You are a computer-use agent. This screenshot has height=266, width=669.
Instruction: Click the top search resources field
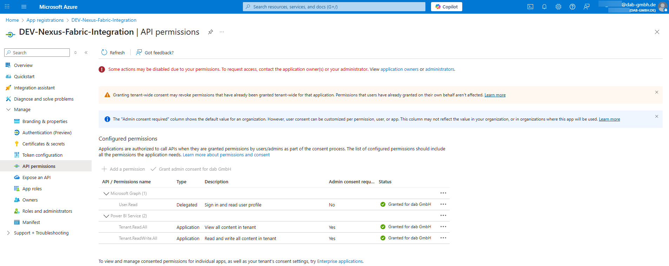(334, 7)
